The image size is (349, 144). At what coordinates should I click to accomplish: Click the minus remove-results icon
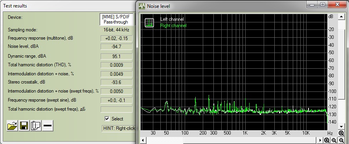click(x=48, y=126)
